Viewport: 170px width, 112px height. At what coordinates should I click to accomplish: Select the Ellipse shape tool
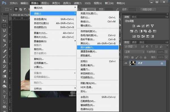click(x=5, y=107)
